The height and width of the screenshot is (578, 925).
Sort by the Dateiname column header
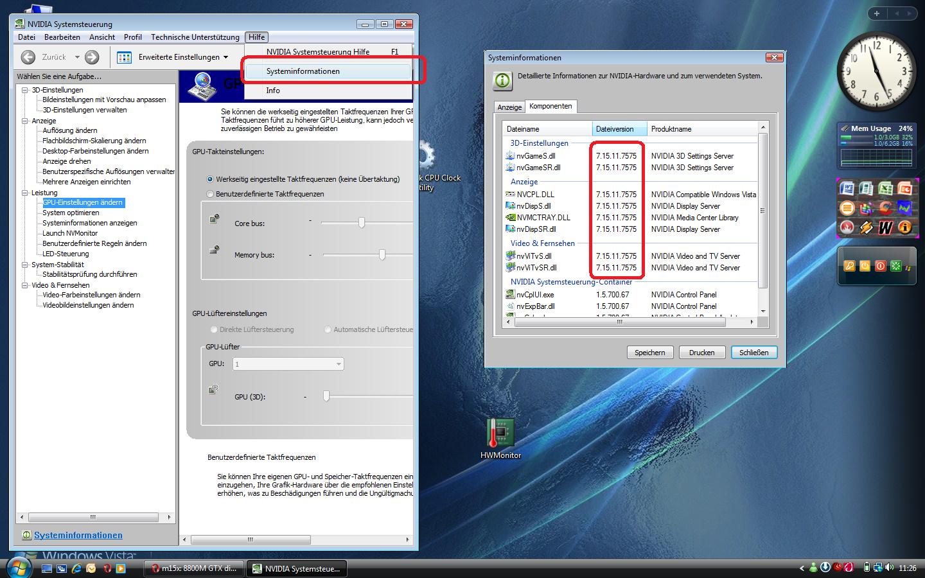coord(547,129)
